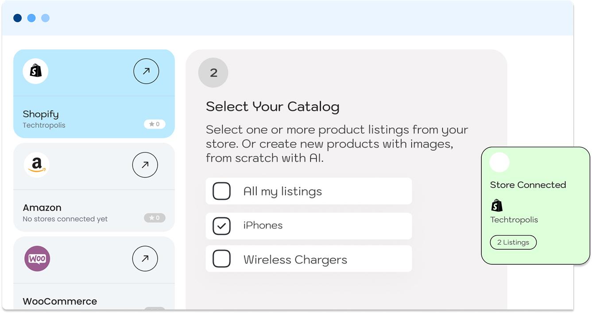Check the All my listings checkbox
The height and width of the screenshot is (313, 592).
[221, 191]
